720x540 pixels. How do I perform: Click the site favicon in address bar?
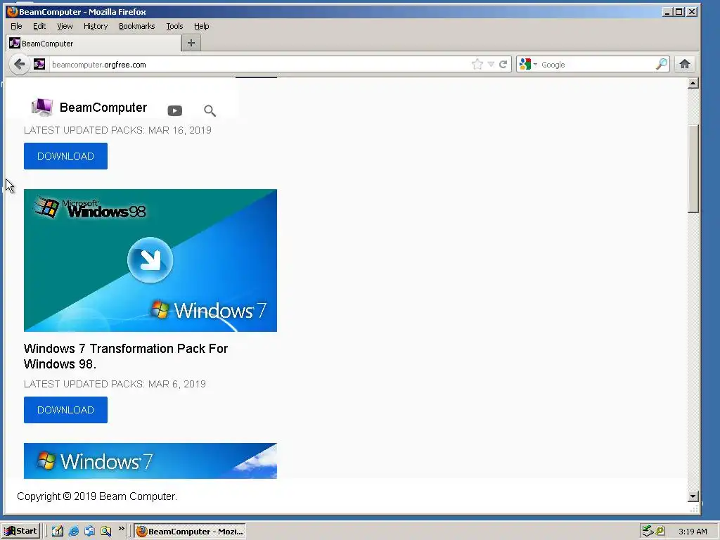(39, 64)
